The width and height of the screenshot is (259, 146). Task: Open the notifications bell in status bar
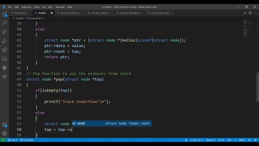click(255, 140)
